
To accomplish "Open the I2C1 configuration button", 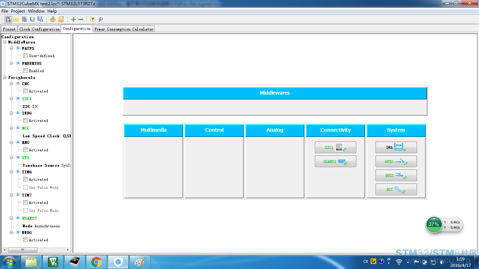I will [336, 147].
